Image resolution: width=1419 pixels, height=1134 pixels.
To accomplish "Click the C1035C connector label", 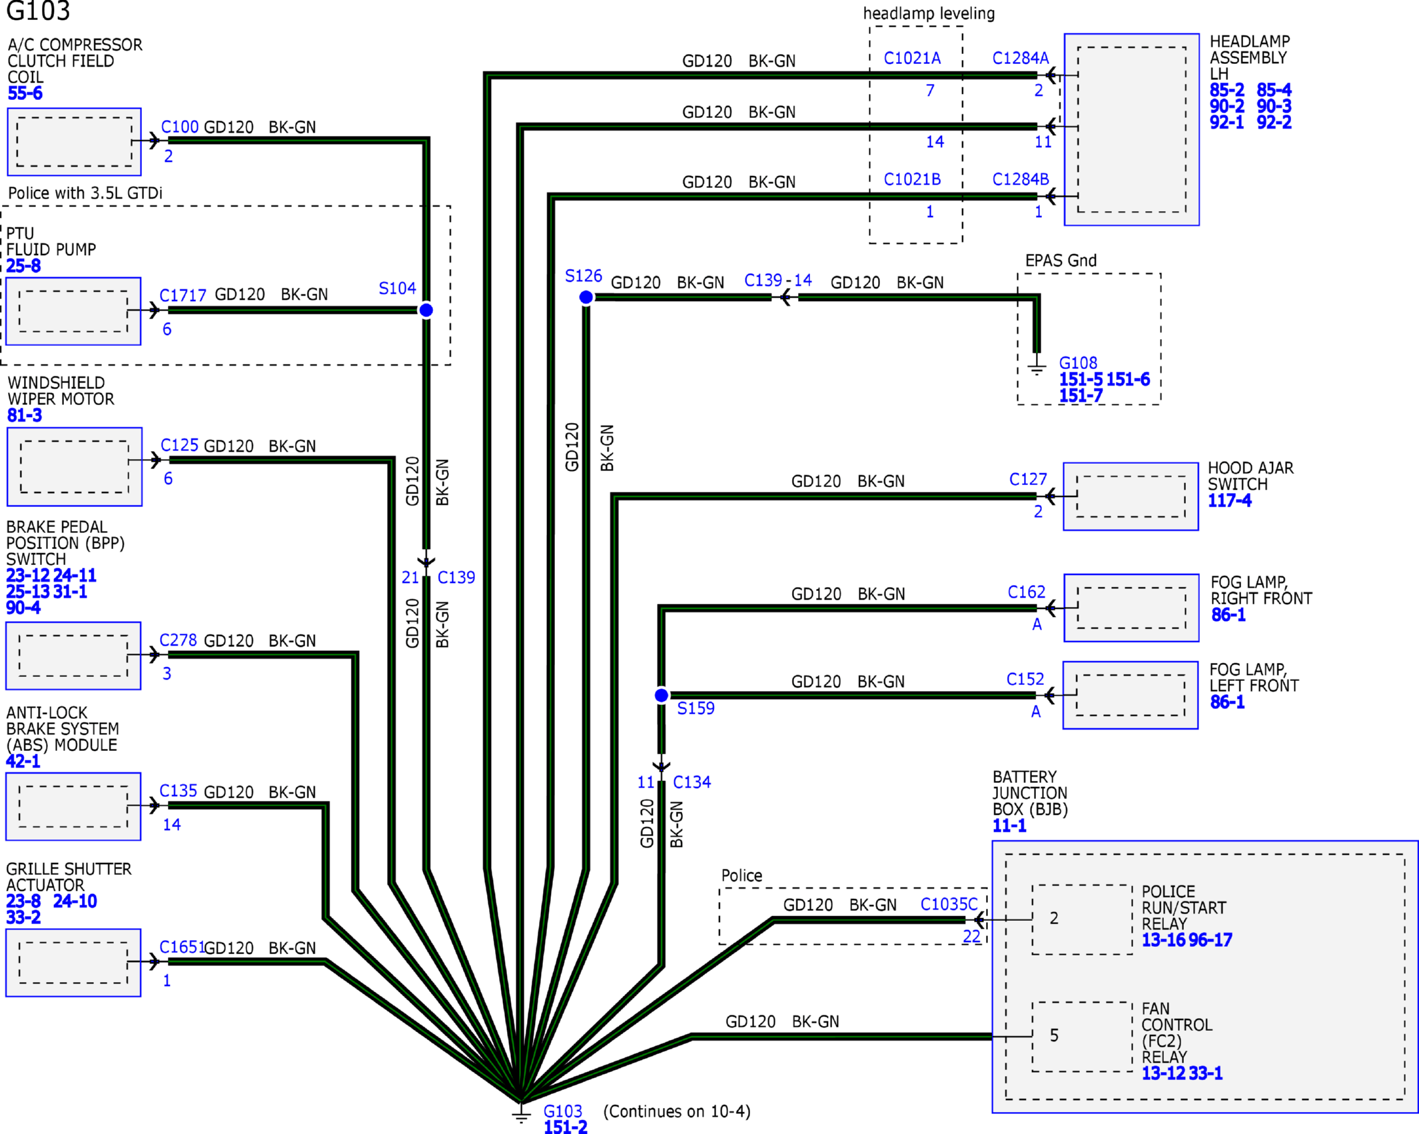I will pos(949,904).
